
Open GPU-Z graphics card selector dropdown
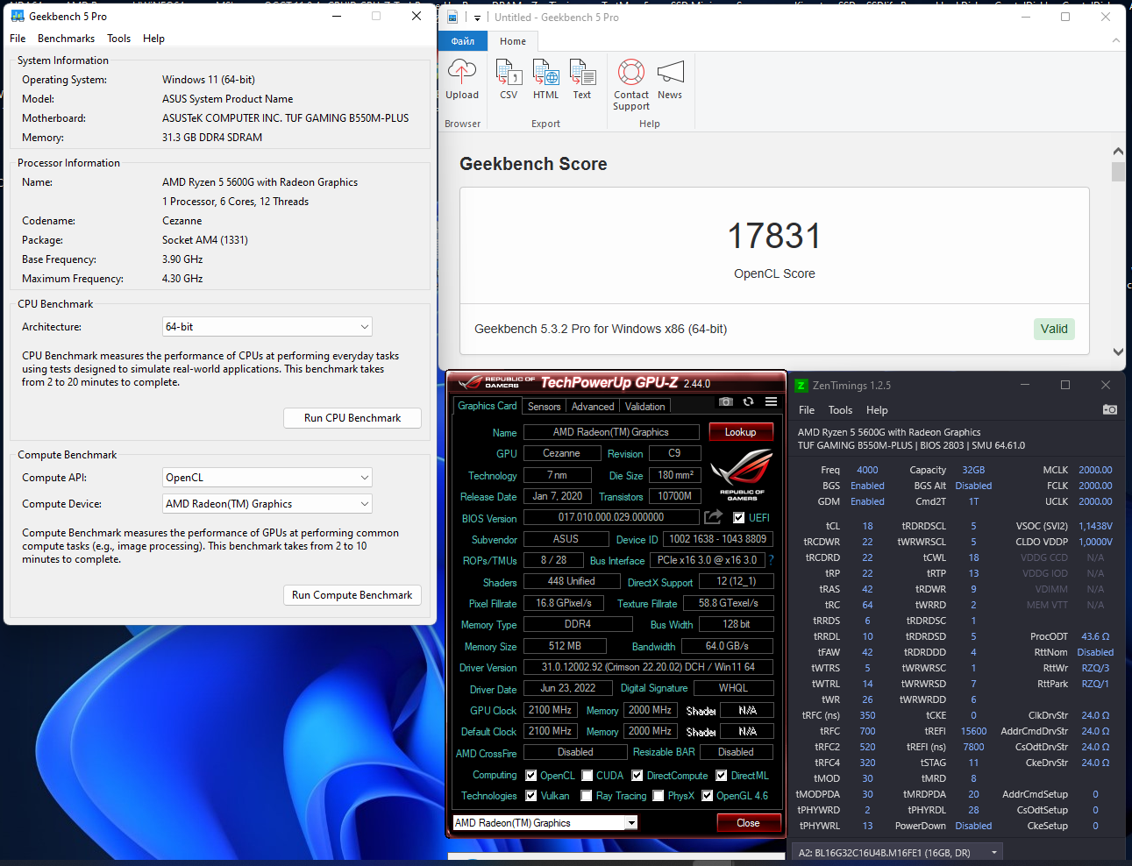[545, 823]
